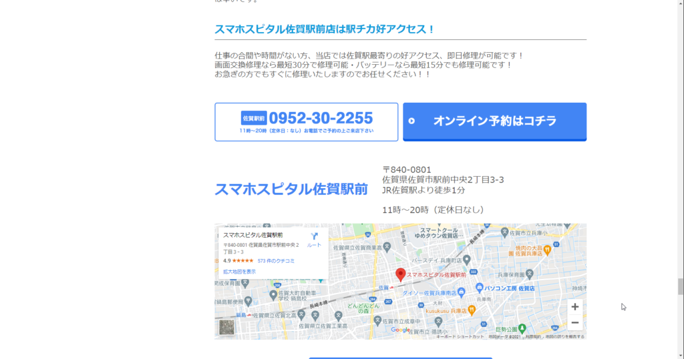Click the スマホスピタル佐賀駅前 title in map card

[252, 235]
